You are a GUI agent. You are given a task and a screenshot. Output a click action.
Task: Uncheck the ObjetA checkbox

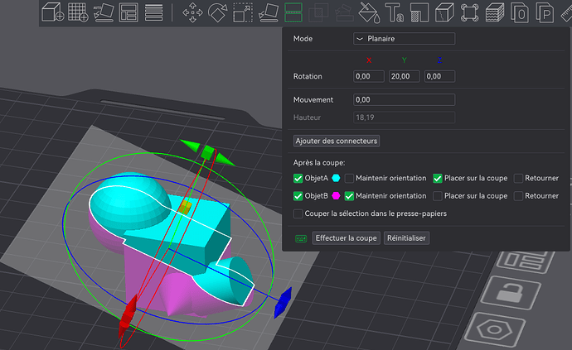click(298, 178)
